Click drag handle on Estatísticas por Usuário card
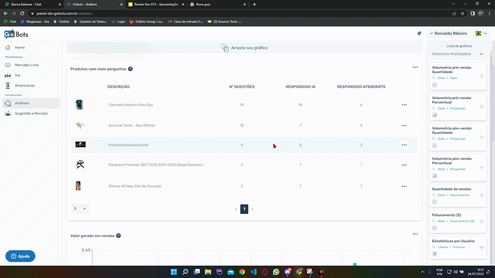 point(482,248)
